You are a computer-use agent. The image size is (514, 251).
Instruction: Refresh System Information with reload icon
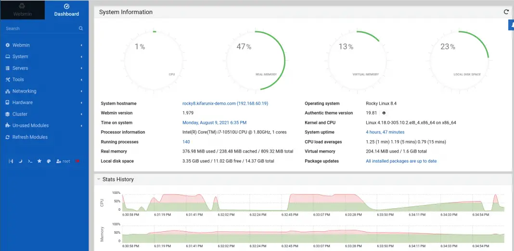coord(506,12)
